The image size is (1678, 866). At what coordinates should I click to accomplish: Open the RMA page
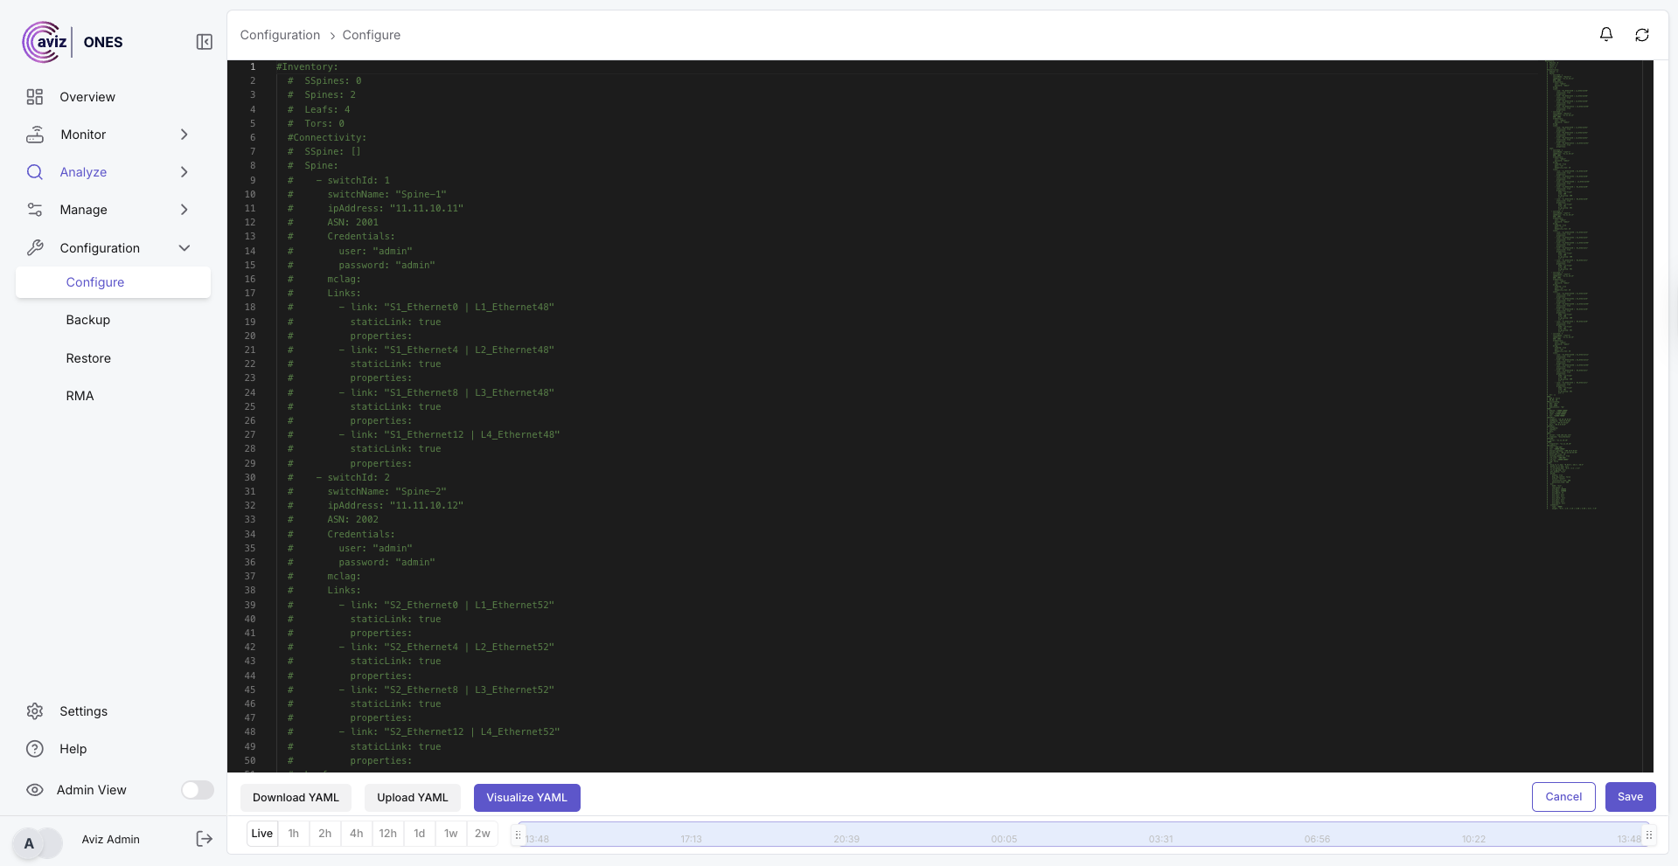[x=80, y=396]
